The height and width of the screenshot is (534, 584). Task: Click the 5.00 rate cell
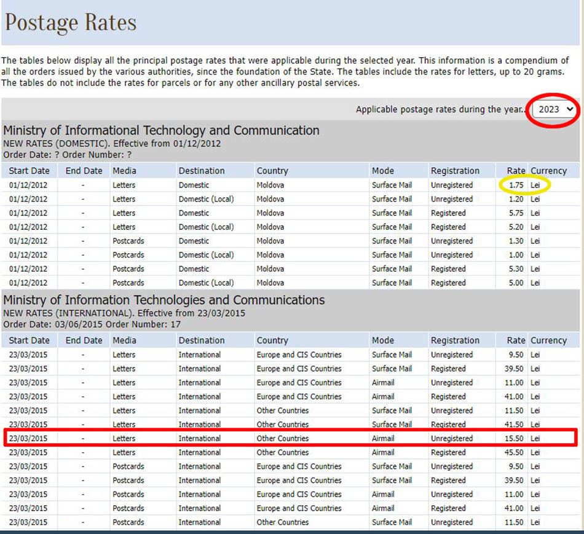click(516, 283)
